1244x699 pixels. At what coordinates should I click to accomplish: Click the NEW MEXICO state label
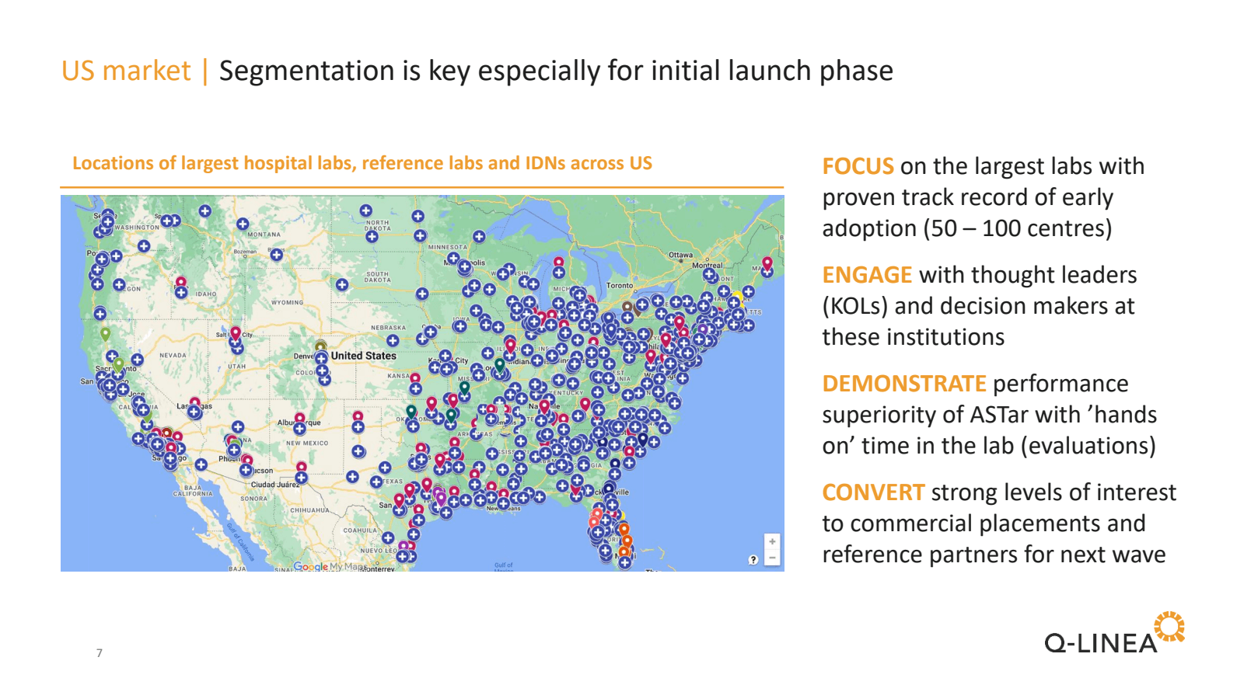(307, 443)
